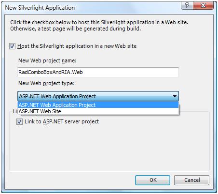
Task: Click the instruction text about hosting
Action: coord(99,25)
